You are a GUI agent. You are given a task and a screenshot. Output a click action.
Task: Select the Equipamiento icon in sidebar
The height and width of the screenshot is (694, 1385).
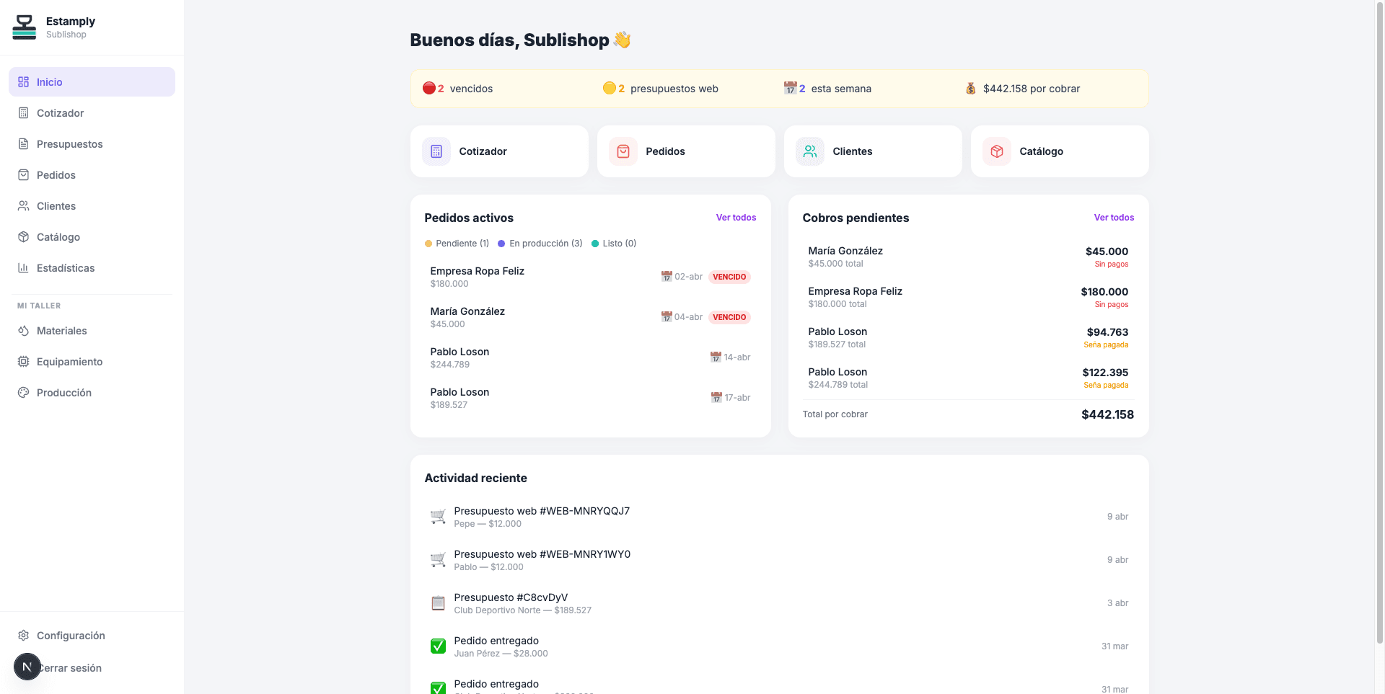24,361
